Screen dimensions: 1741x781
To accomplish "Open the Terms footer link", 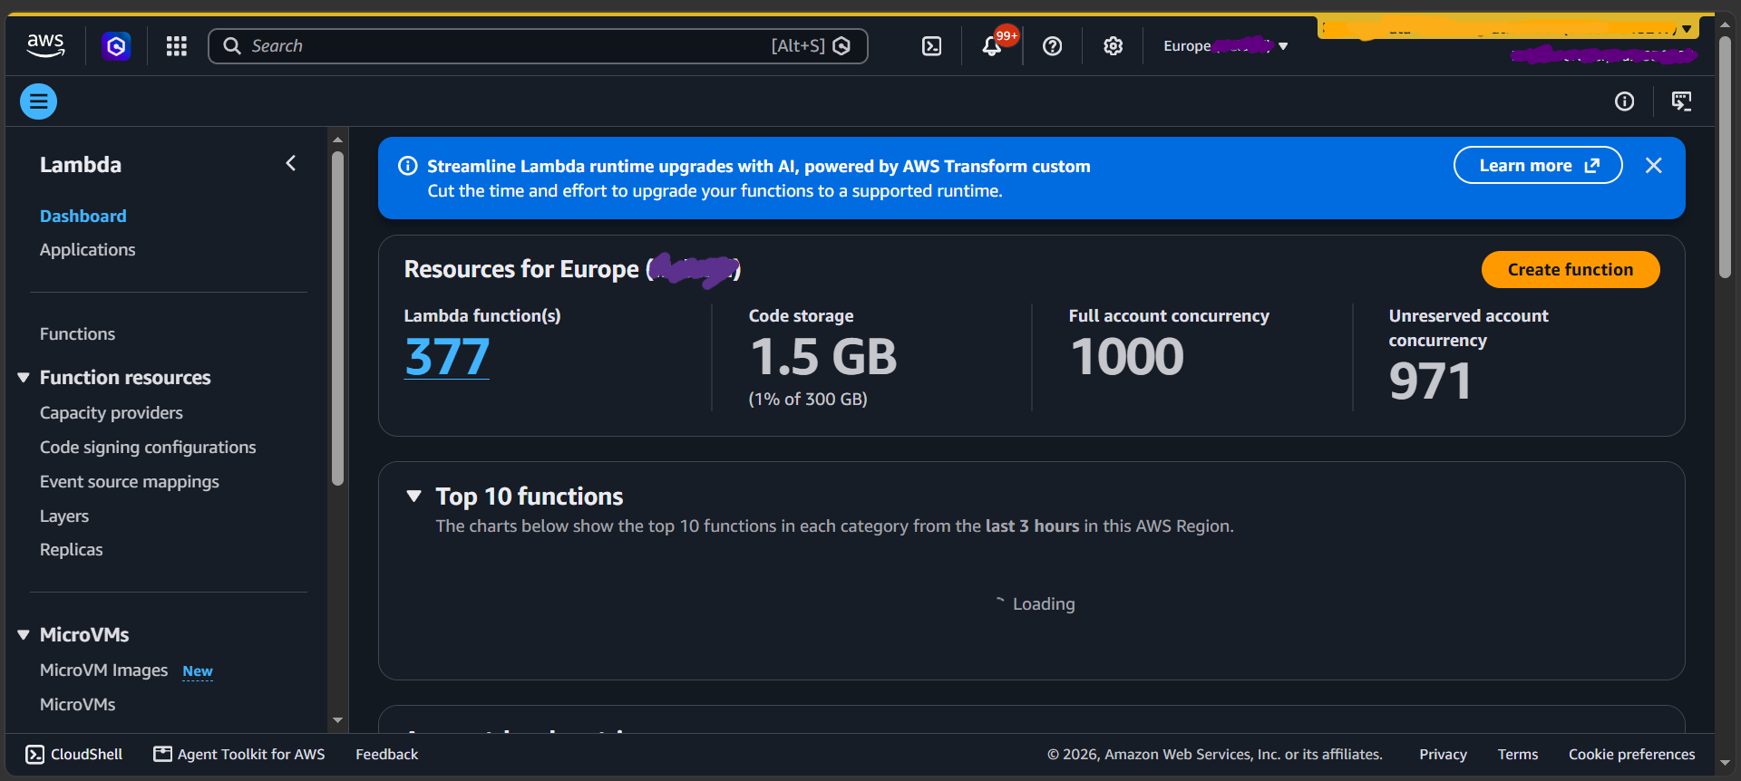I will (x=1518, y=754).
